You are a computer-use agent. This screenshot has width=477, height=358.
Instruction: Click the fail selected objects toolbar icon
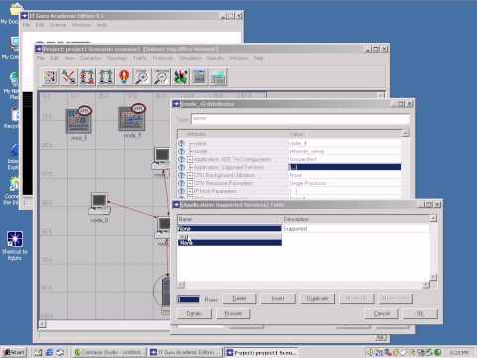click(87, 77)
